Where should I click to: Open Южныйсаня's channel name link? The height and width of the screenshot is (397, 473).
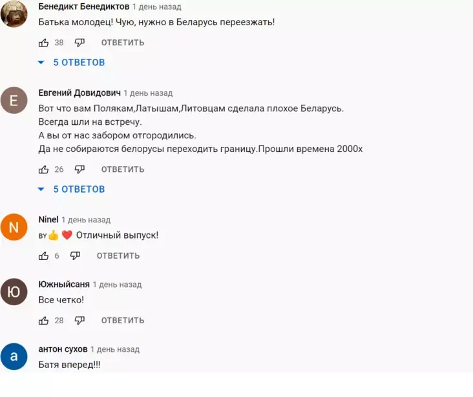pos(64,284)
